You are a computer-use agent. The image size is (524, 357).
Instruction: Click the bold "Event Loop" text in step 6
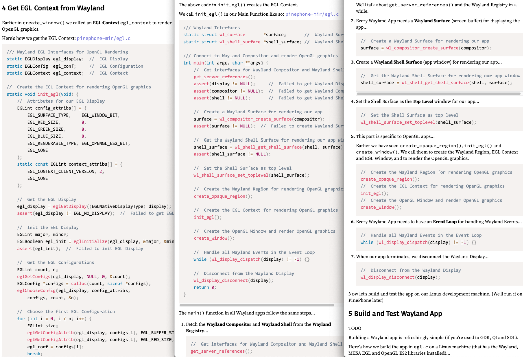pos(445,222)
